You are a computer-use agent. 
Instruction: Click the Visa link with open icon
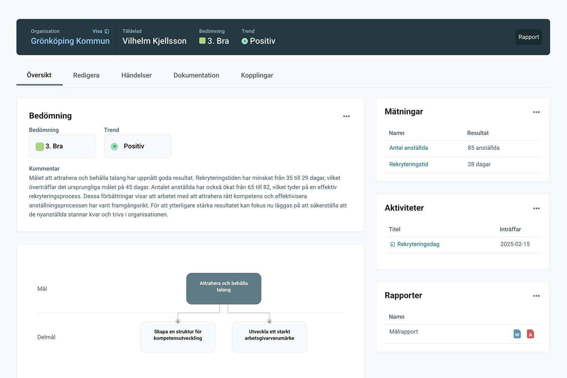[101, 31]
